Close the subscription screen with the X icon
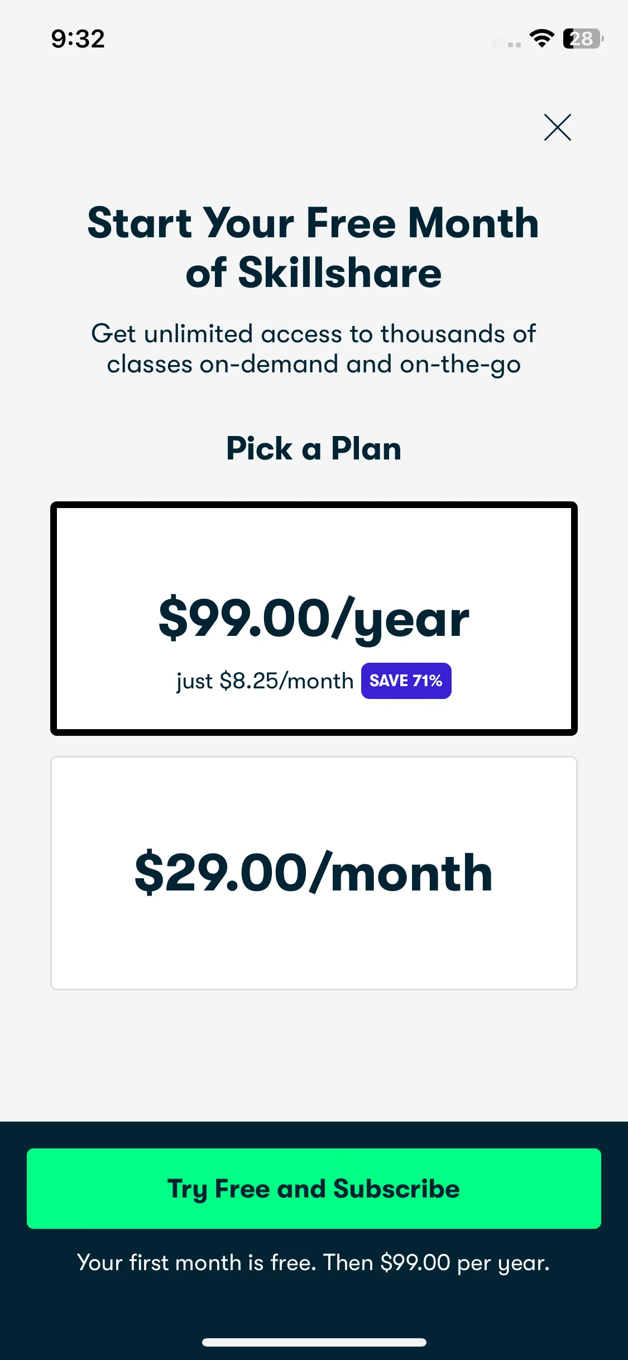This screenshot has height=1360, width=628. pyautogui.click(x=558, y=127)
